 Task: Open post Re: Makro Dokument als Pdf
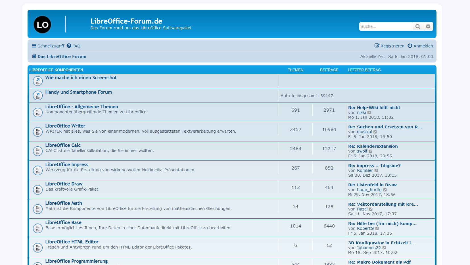tap(379, 262)
